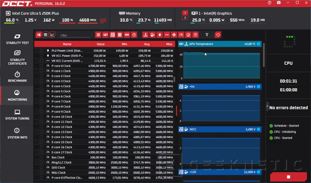Viewport: 311px width, 183px height.
Task: Stop the running test with the red button
Action: pyautogui.click(x=288, y=177)
